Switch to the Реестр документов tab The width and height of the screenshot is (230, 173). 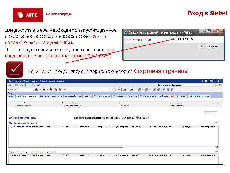click(x=199, y=96)
